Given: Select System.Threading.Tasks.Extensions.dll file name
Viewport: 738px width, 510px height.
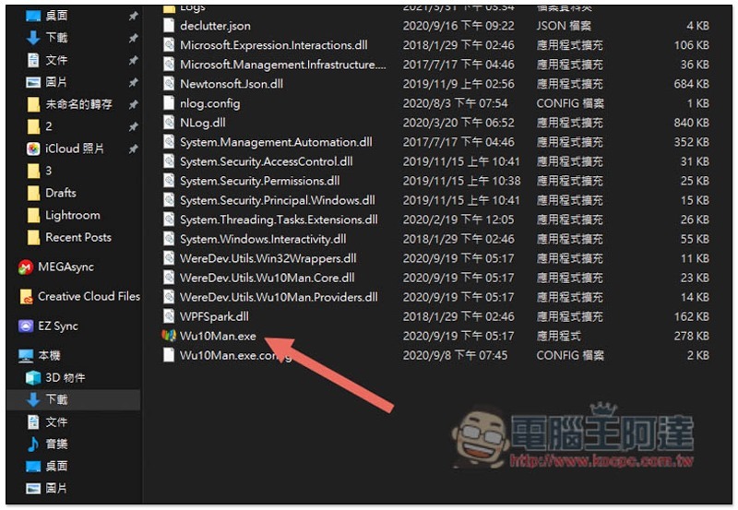Looking at the screenshot, I should click(x=279, y=219).
